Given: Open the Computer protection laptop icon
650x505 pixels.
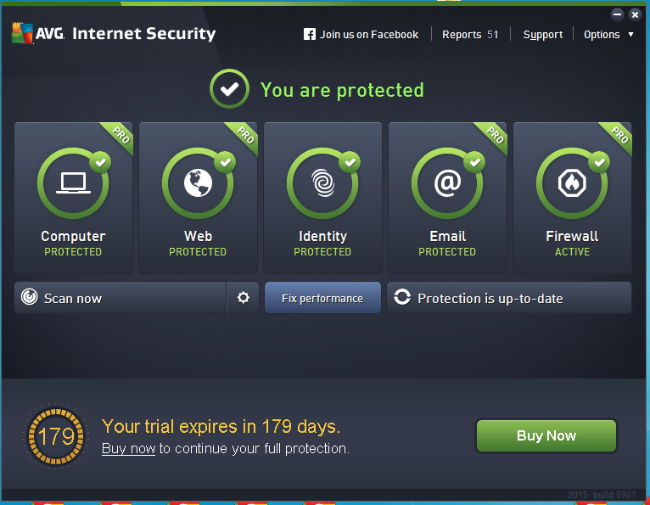Looking at the screenshot, I should pos(73,183).
